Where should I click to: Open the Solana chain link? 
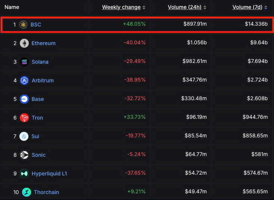pyautogui.click(x=40, y=62)
